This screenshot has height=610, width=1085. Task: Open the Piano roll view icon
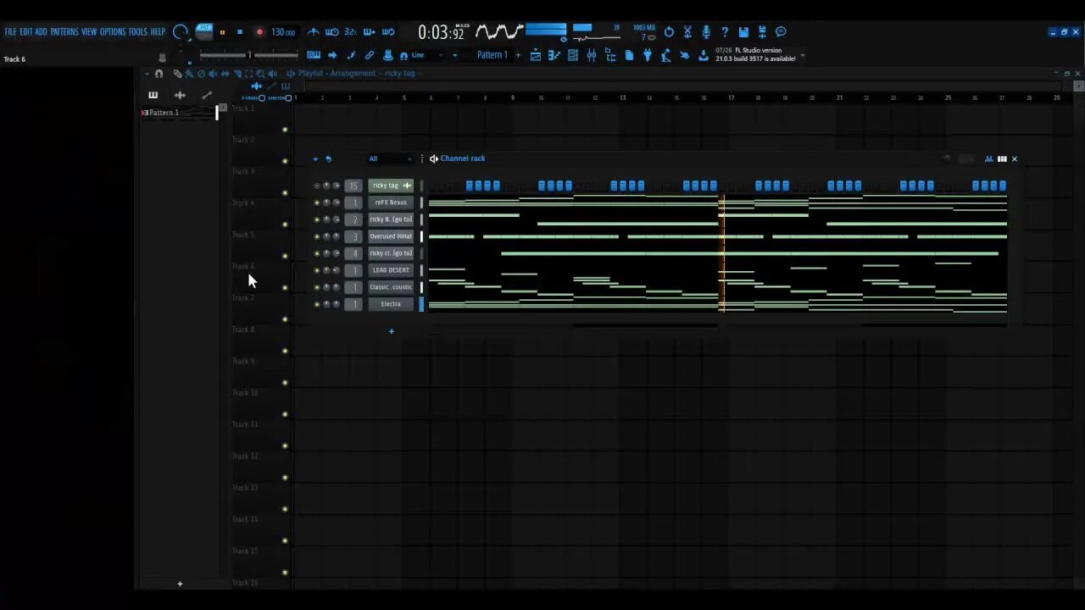coord(554,55)
